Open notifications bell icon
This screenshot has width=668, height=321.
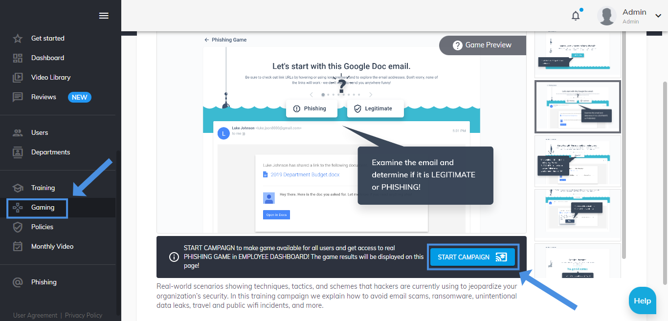click(x=576, y=16)
